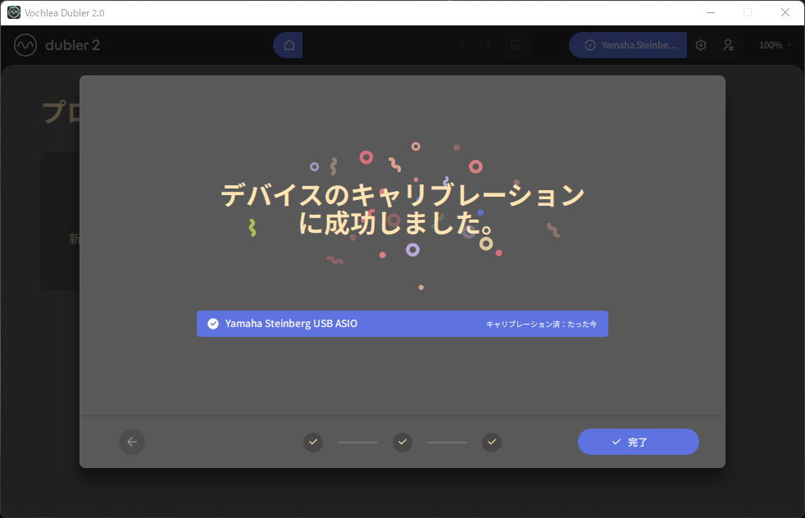Go back with the left arrow button
Viewport: 805px width, 518px height.
[132, 442]
